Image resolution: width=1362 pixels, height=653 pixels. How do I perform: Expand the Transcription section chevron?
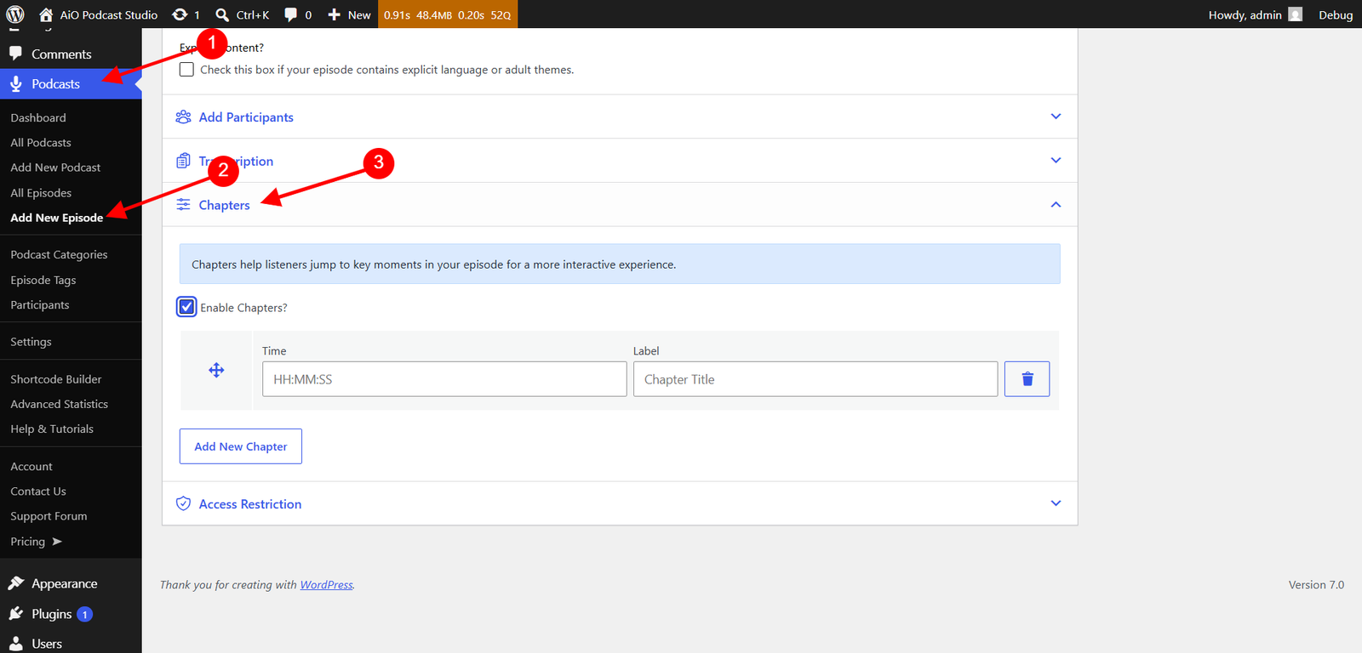(1056, 160)
